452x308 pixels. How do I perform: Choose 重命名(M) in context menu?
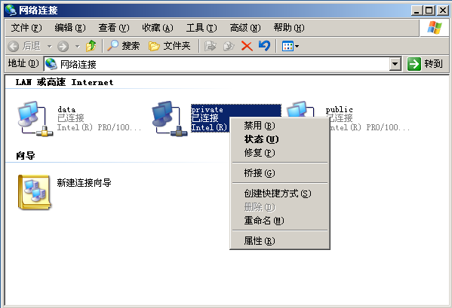click(x=280, y=221)
